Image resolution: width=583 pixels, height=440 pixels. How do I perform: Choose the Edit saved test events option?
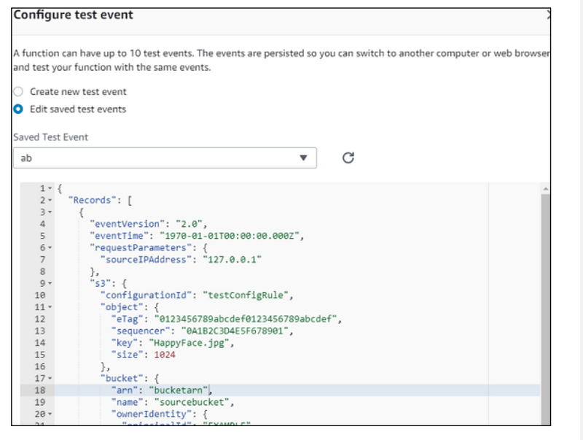19,109
